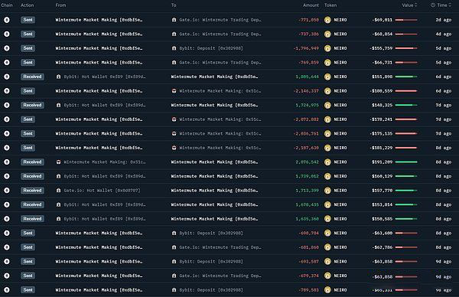
Task: Click the chain icon in the $191,209 row
Action: [x=7, y=162]
